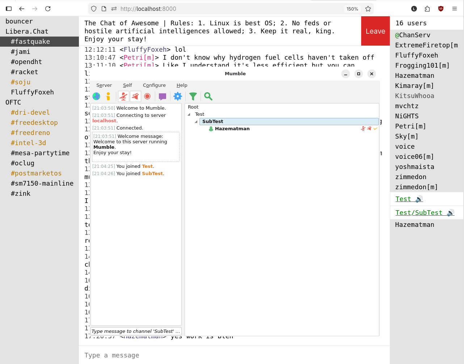Focus the IRC 'Type a message' field
The width and height of the screenshot is (464, 364).
(234, 355)
